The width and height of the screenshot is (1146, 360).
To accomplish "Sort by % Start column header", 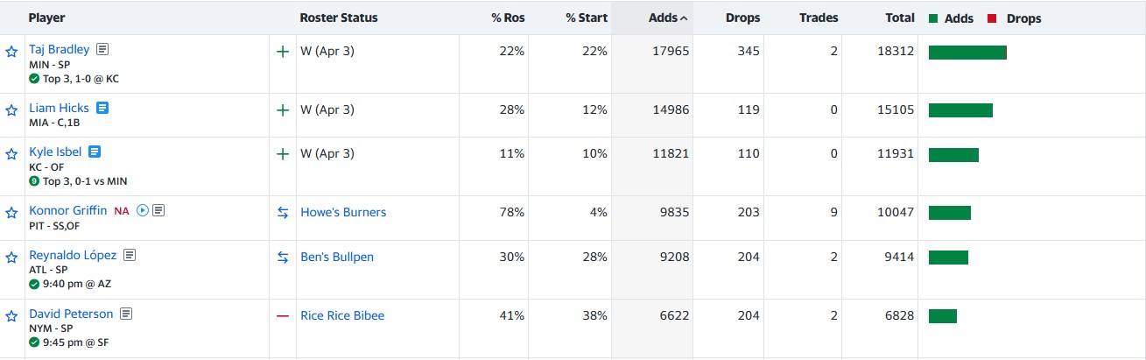I will [586, 18].
